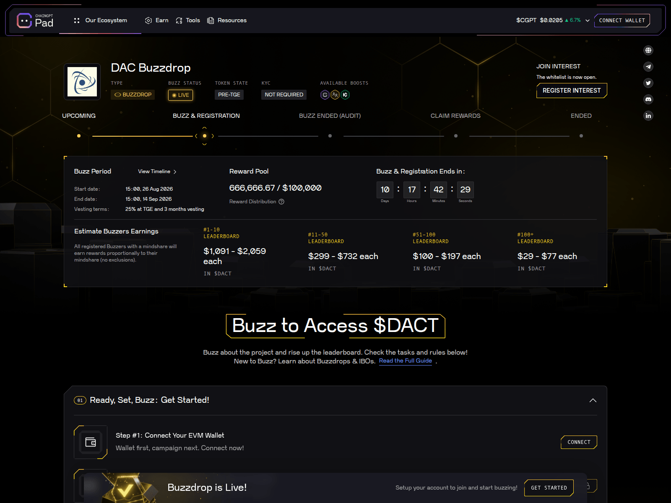Image resolution: width=671 pixels, height=503 pixels.
Task: Click CONNECT button for EVM Wallet step
Action: pyautogui.click(x=579, y=442)
